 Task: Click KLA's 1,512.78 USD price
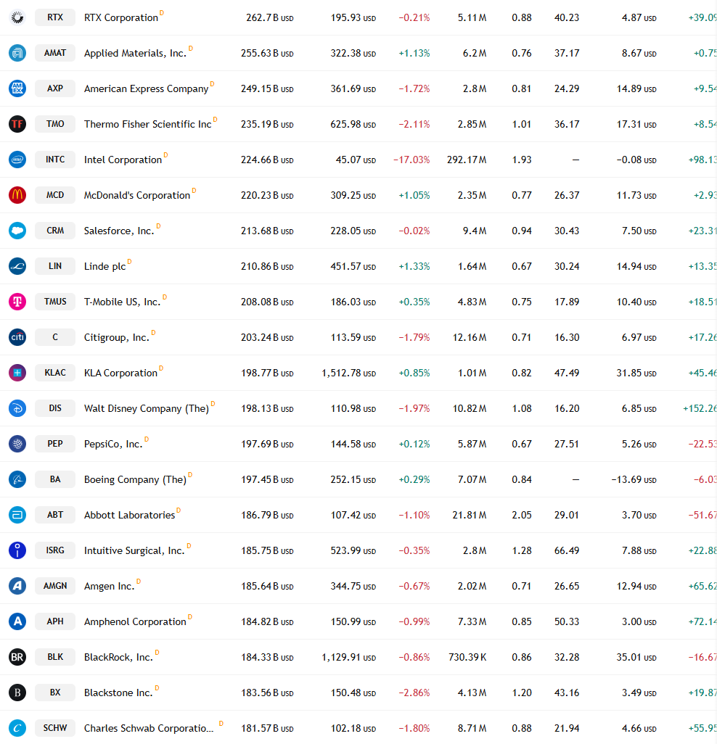[x=348, y=373]
